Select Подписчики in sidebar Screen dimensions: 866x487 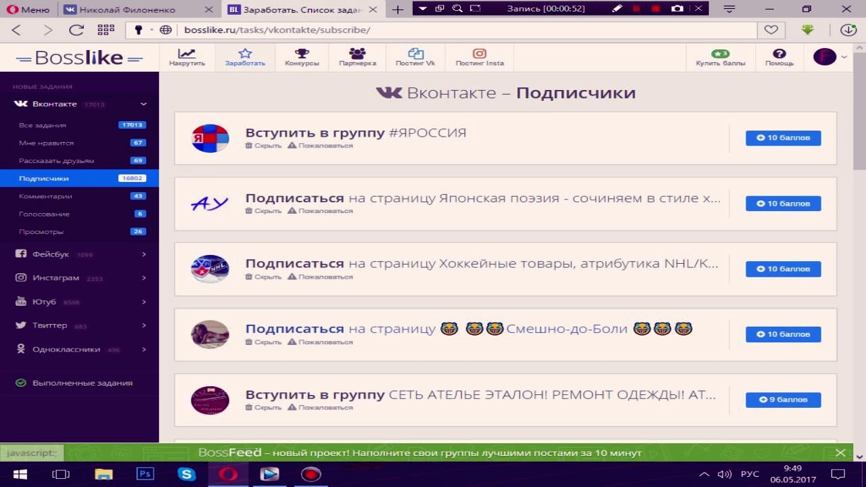coord(79,178)
